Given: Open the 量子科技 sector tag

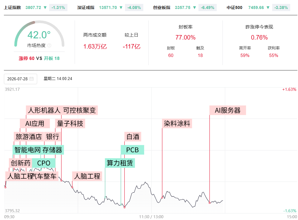Looking at the screenshot, I should tap(70, 123).
